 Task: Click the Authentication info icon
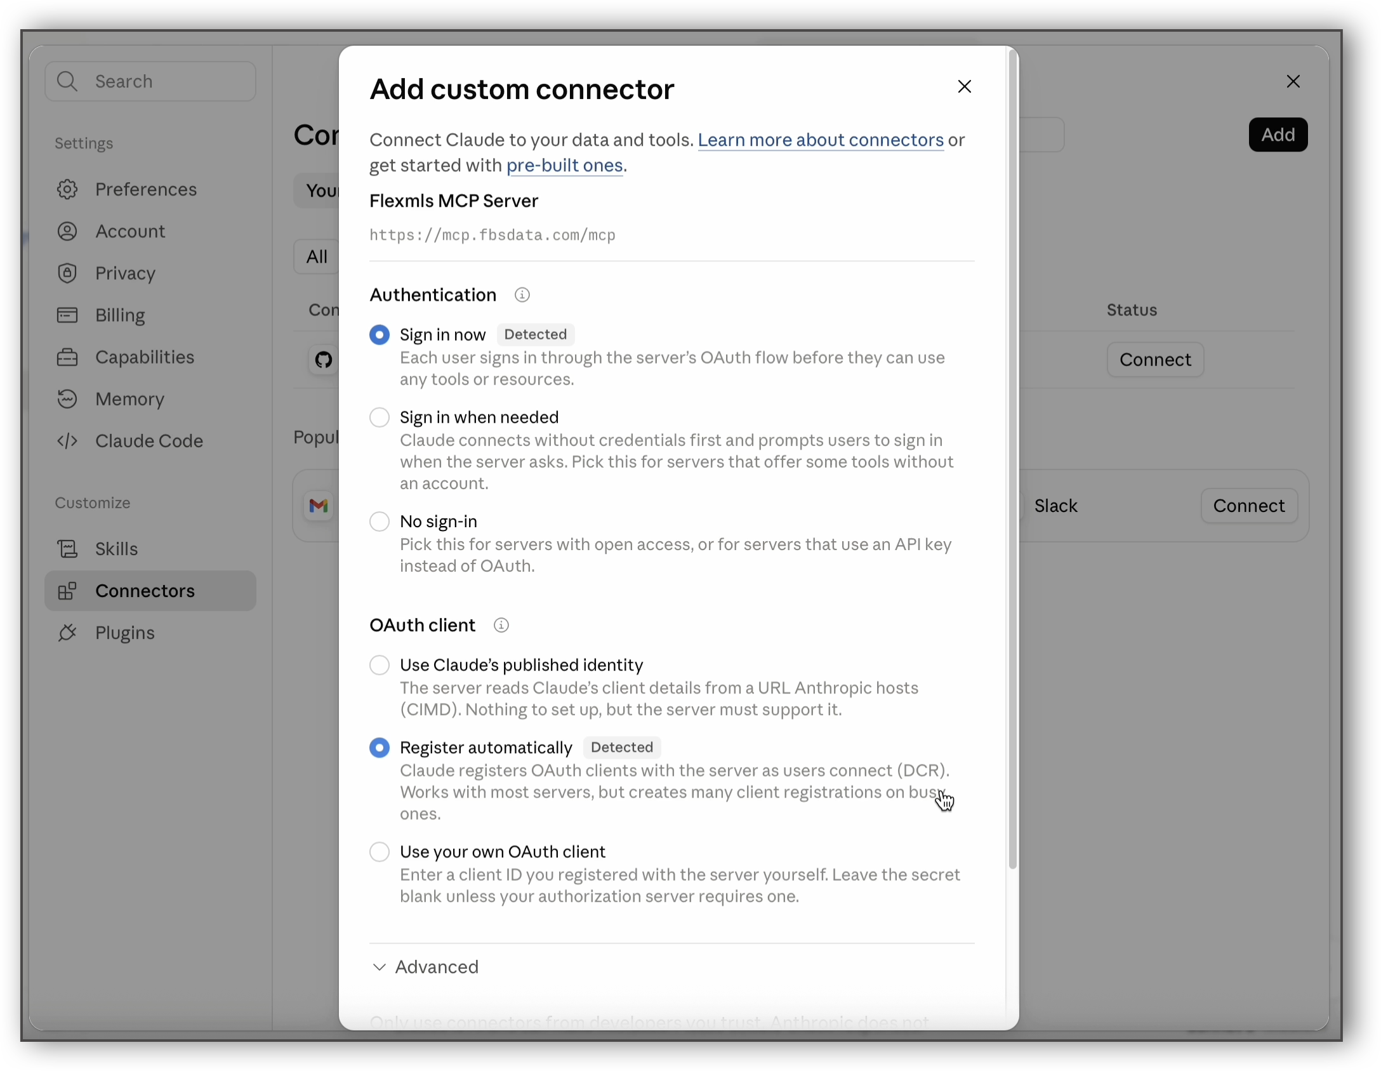pyautogui.click(x=522, y=295)
